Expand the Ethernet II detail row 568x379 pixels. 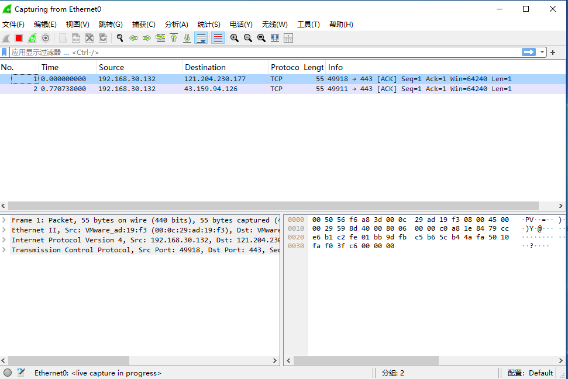click(x=4, y=230)
